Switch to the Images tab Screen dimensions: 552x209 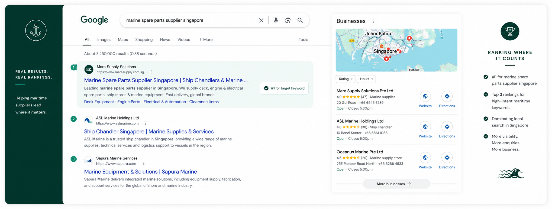pyautogui.click(x=104, y=40)
